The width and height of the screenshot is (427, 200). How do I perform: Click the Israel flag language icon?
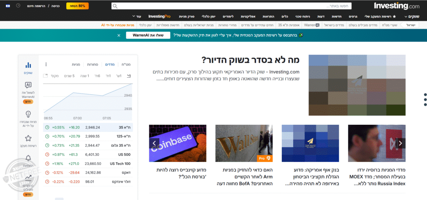[8, 6]
